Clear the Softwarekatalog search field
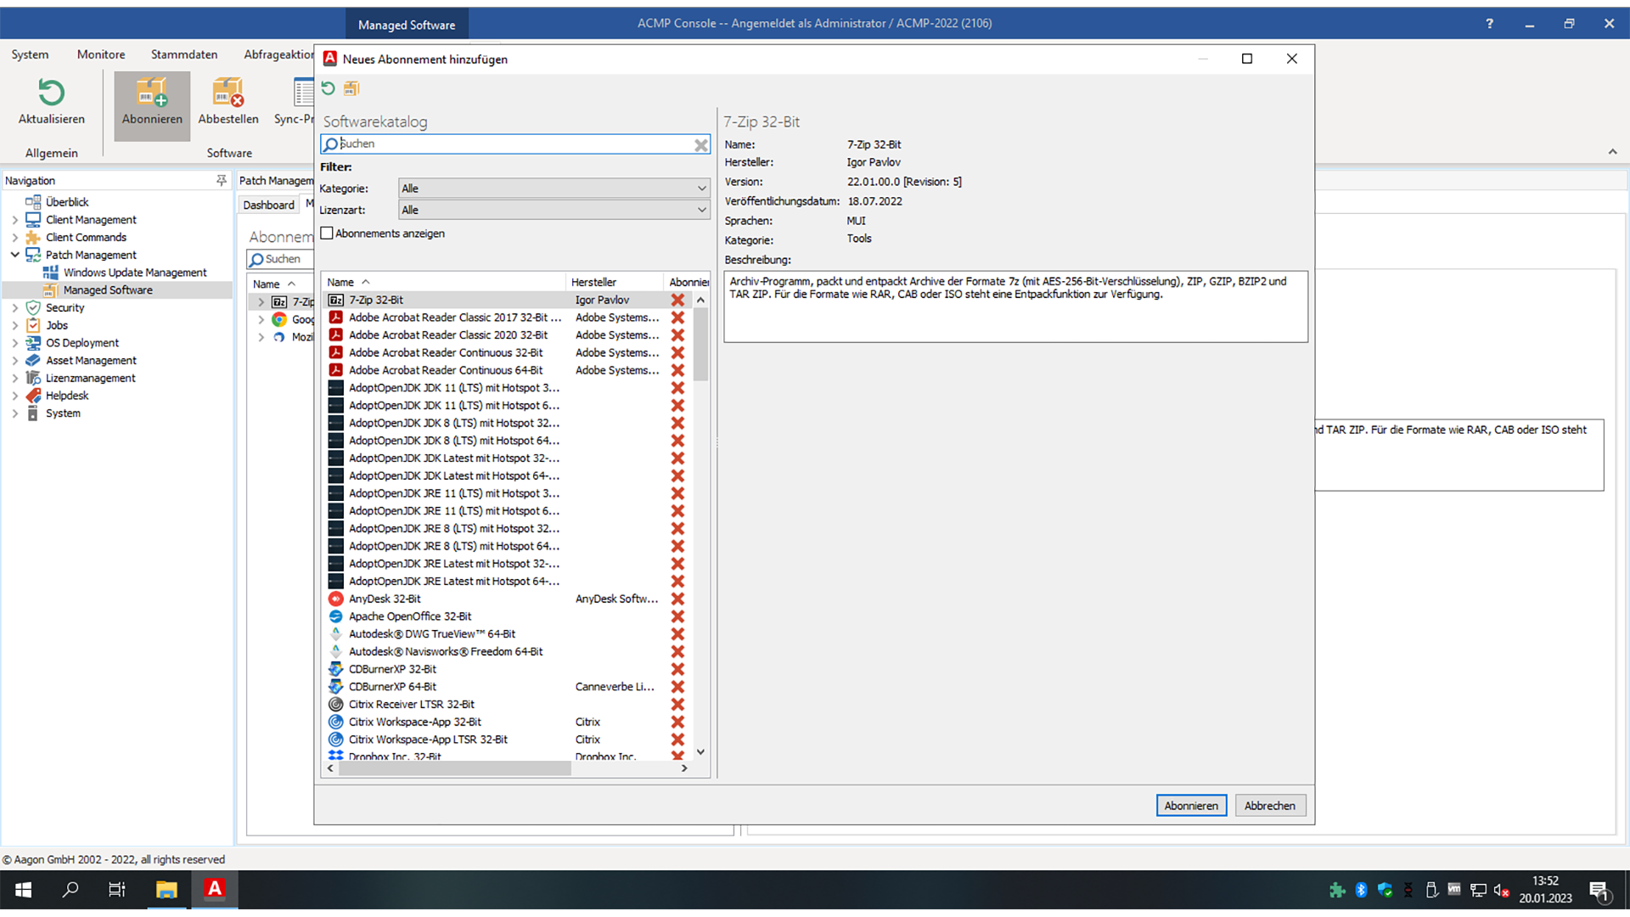Image resolution: width=1630 pixels, height=917 pixels. point(701,144)
